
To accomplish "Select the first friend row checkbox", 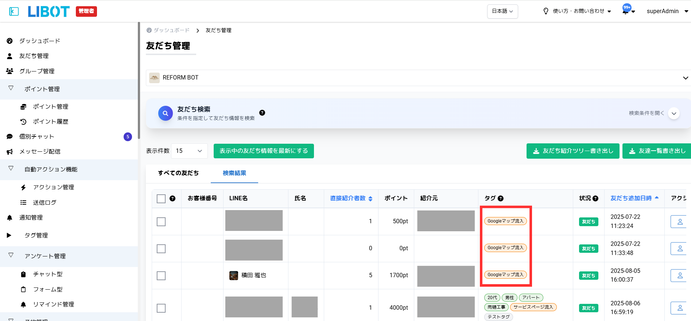I will [x=161, y=222].
